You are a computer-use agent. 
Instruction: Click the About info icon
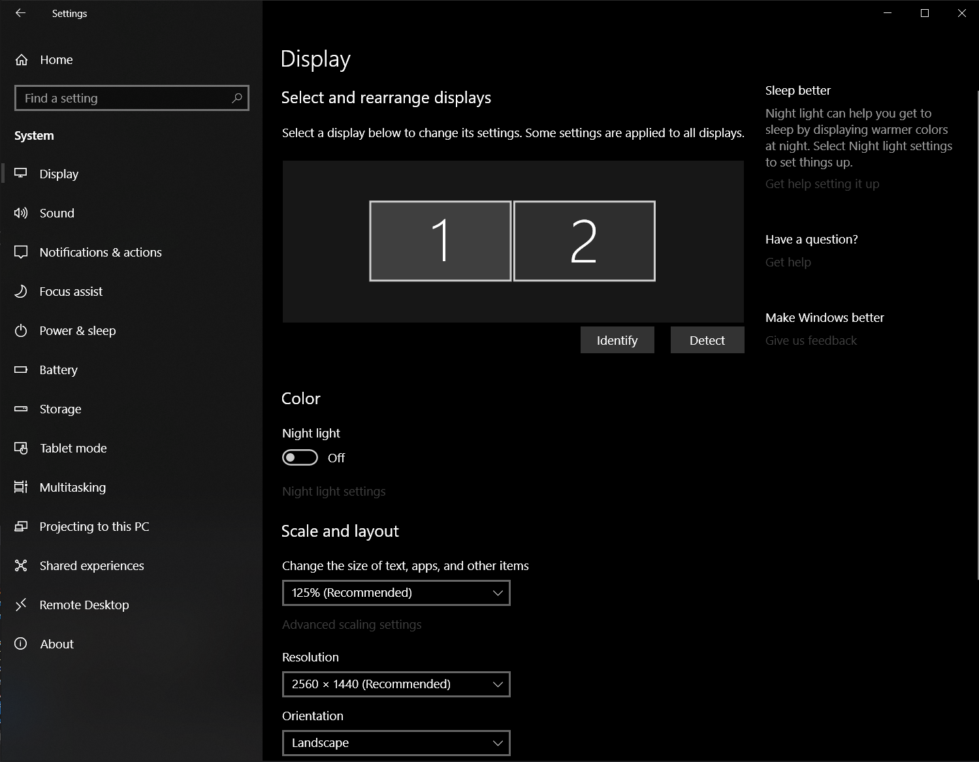point(21,644)
